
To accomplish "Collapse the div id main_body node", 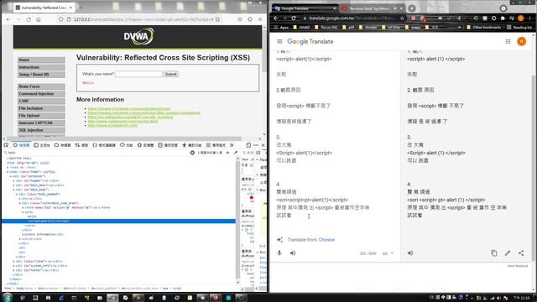I will 13,190.
